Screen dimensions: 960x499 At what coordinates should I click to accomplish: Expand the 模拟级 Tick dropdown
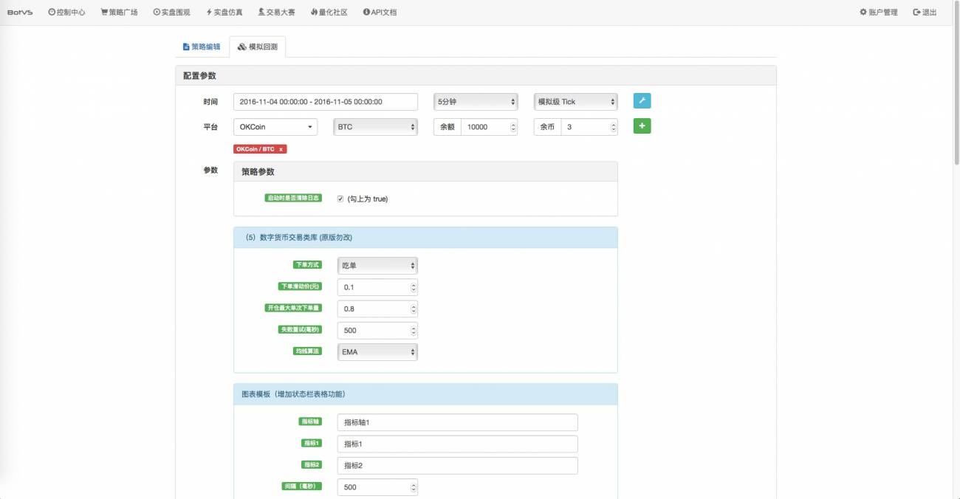pos(575,102)
